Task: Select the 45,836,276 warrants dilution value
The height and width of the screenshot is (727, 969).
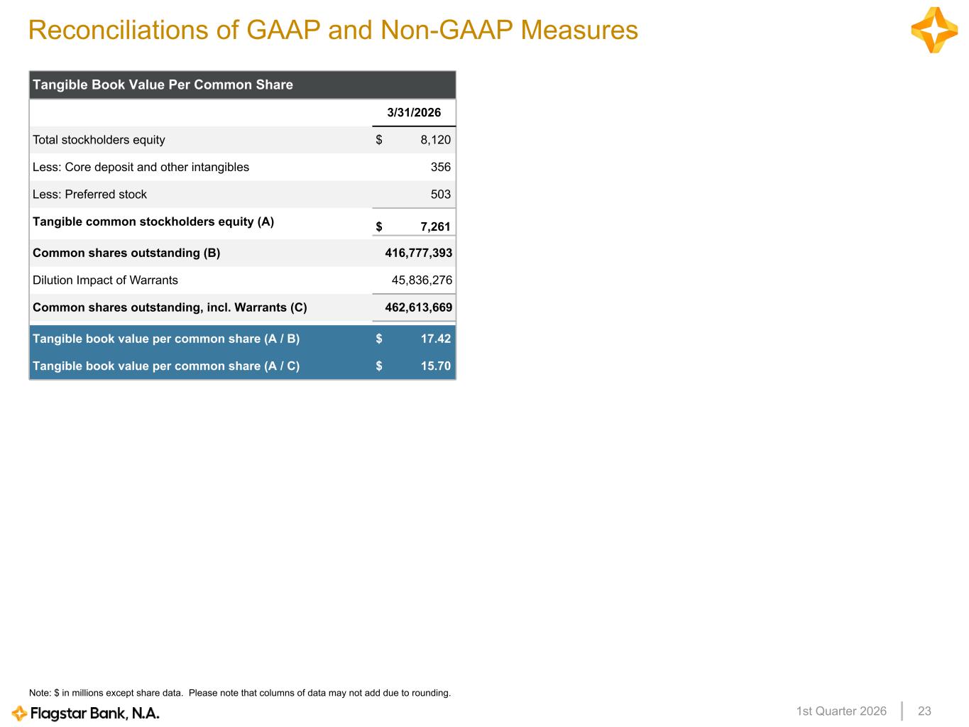Action: pyautogui.click(x=422, y=280)
